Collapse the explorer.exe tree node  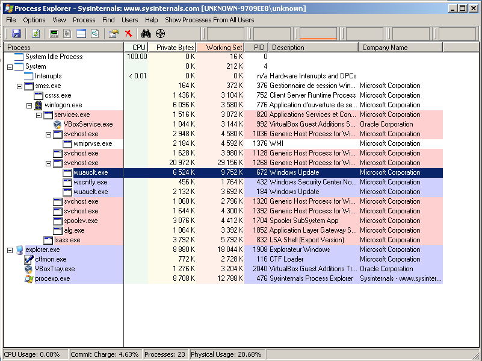coord(10,250)
